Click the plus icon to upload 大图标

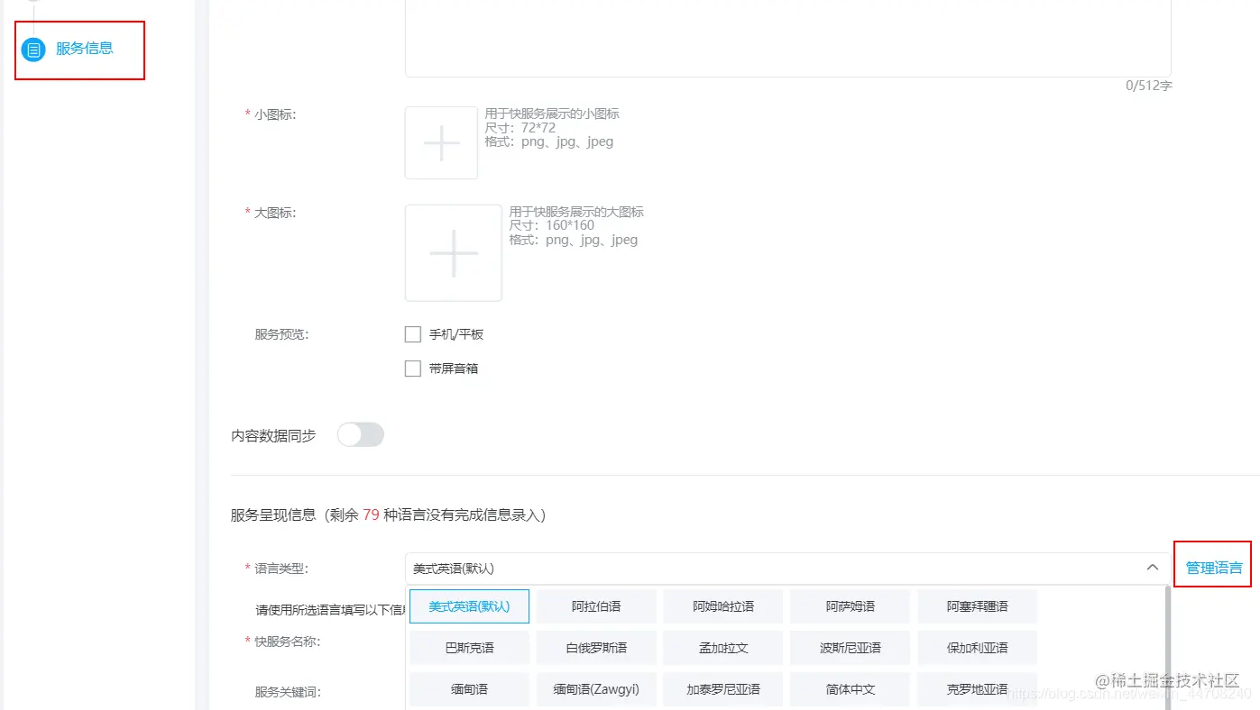pyautogui.click(x=453, y=252)
